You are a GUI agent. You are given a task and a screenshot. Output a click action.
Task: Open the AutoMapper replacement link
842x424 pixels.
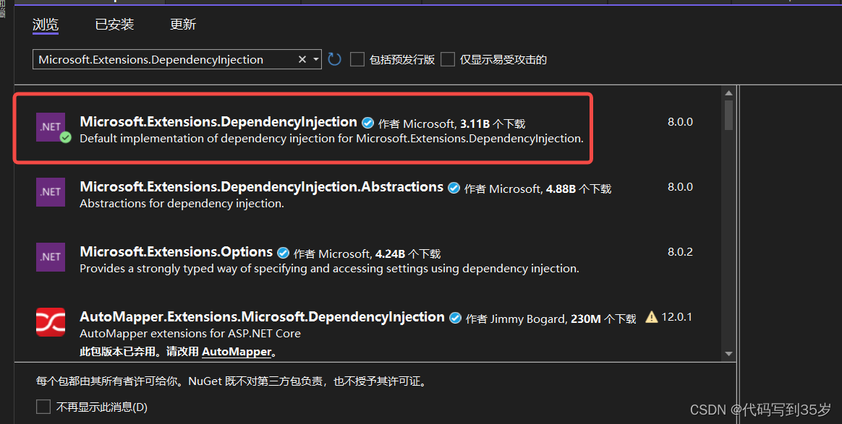coord(237,352)
